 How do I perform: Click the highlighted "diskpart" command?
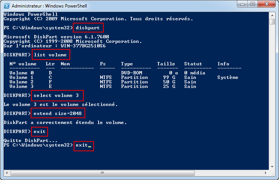point(88,28)
